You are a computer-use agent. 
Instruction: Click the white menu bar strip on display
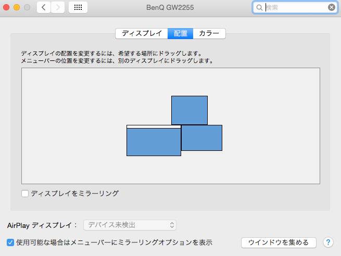click(154, 126)
